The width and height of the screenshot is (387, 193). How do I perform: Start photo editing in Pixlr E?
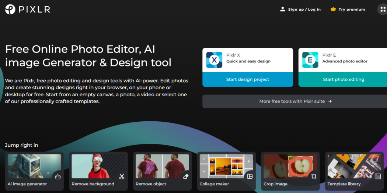click(343, 79)
